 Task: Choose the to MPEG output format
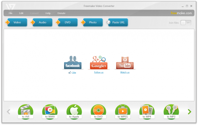coord(123,112)
